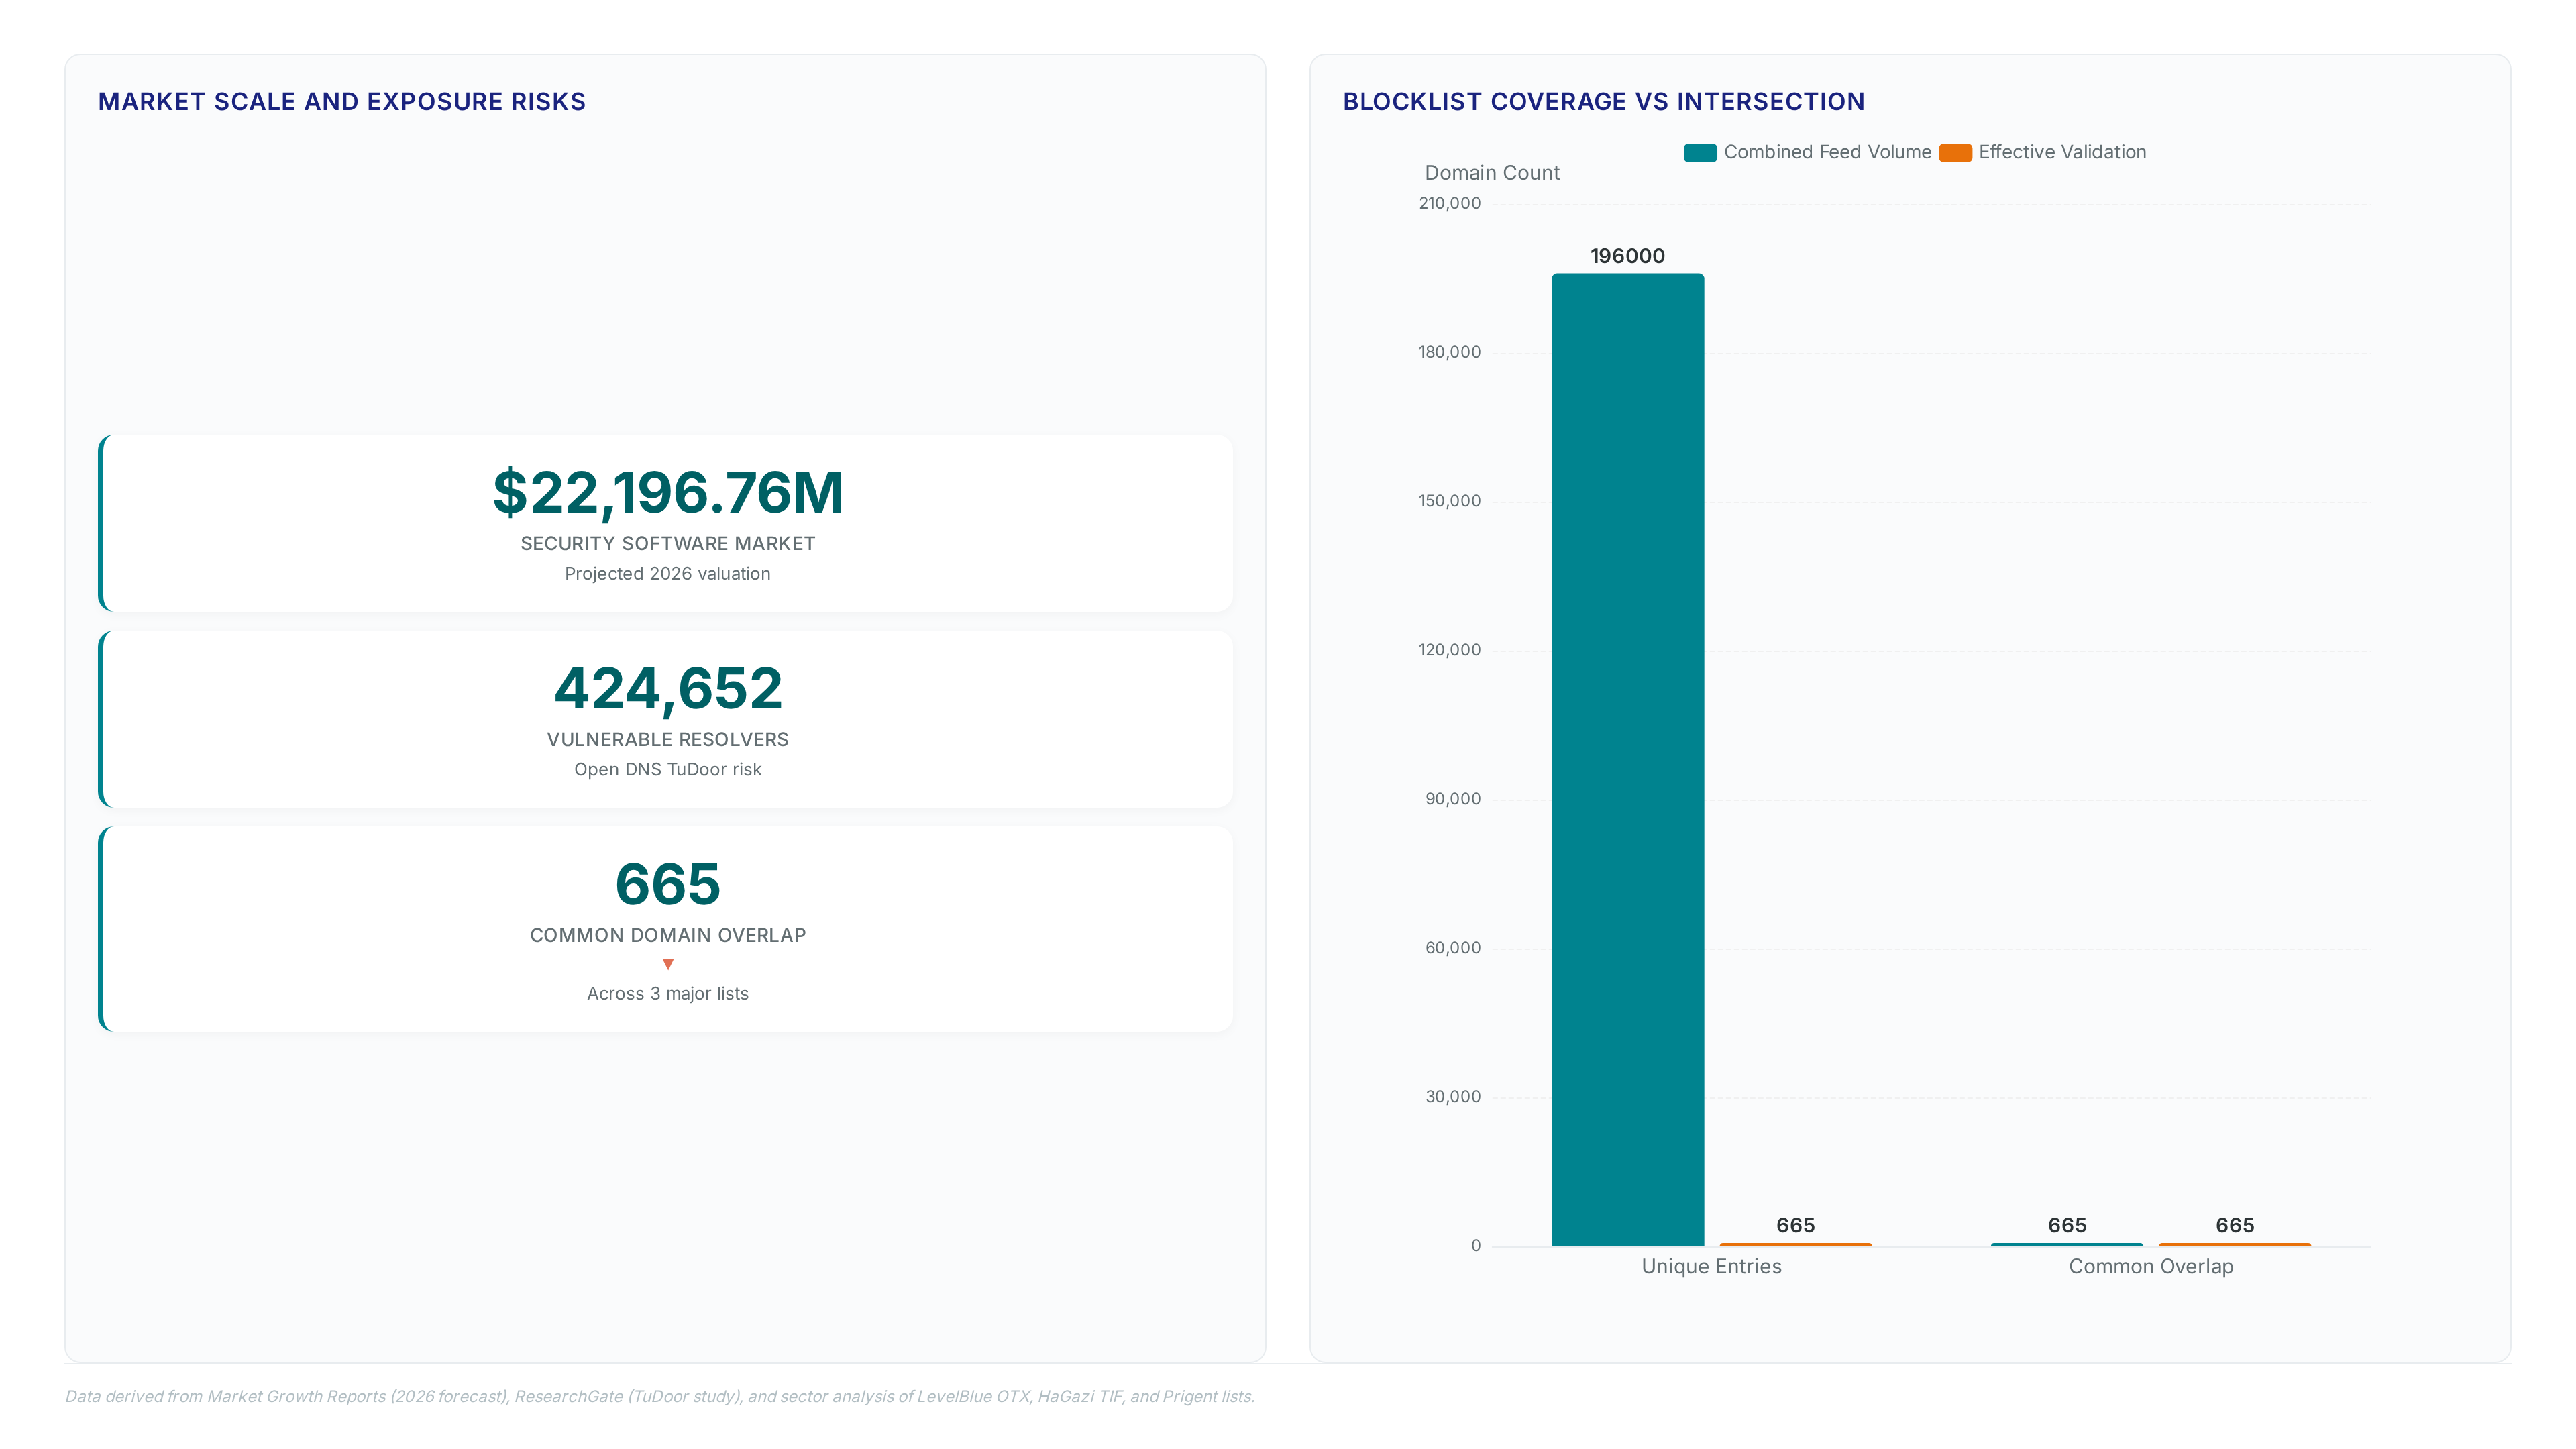The width and height of the screenshot is (2576, 1449).
Task: Click the 90,000 y-axis tick
Action: click(1452, 799)
